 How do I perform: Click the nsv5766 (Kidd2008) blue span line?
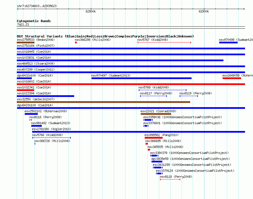[x=52, y=138]
